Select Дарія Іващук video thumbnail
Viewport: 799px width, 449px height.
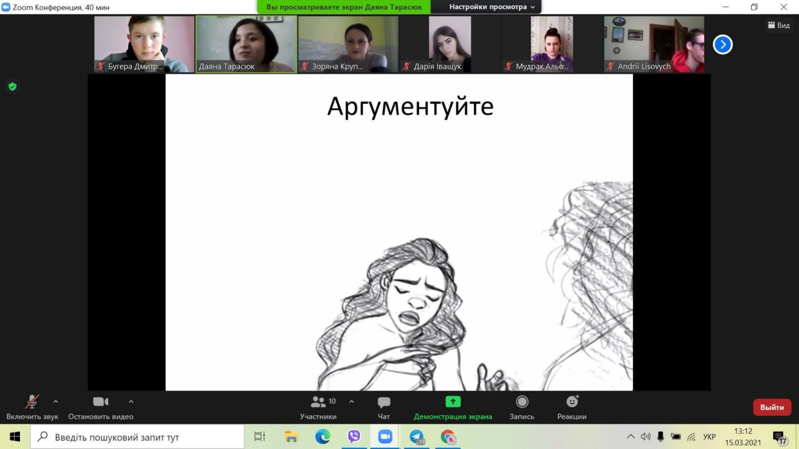(450, 44)
